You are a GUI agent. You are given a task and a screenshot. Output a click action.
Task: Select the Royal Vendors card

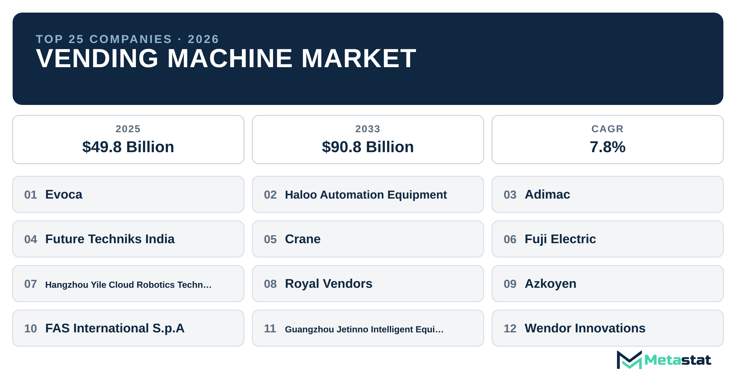point(368,284)
